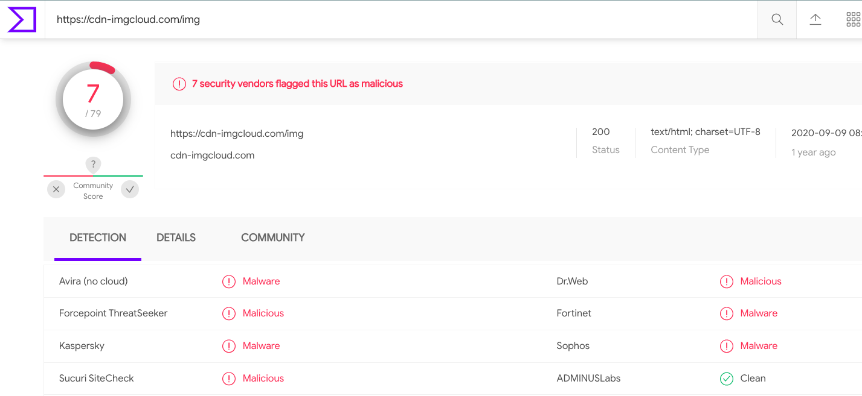The height and width of the screenshot is (396, 862).
Task: Click the search magnifier icon
Action: [777, 20]
